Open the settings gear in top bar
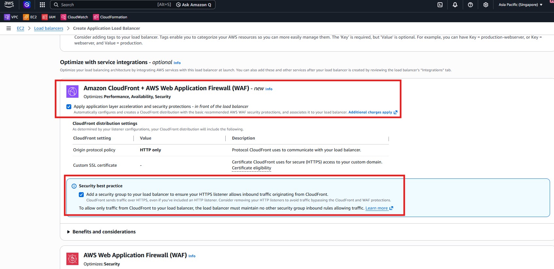 486,5
